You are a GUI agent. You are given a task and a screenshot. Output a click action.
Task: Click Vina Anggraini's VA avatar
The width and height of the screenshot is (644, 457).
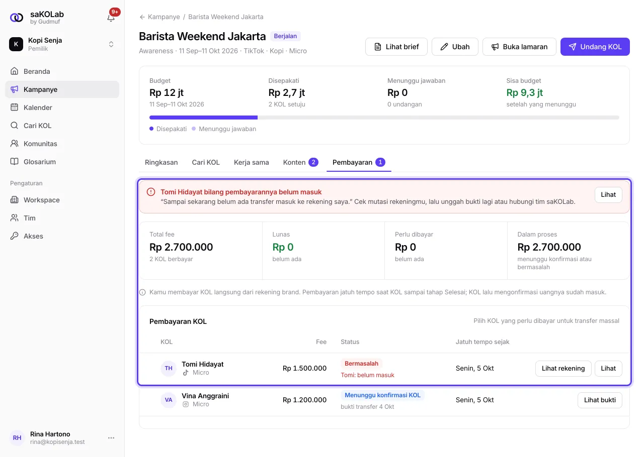pyautogui.click(x=169, y=400)
